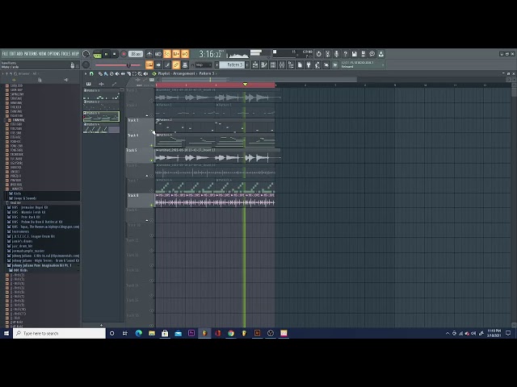The image size is (517, 387).
Task: Open the Mixer view icon
Action: [x=282, y=64]
